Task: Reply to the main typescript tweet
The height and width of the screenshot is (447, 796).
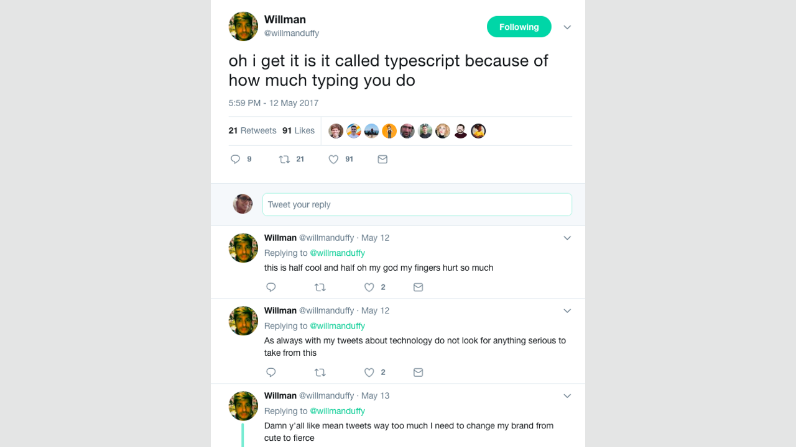Action: pyautogui.click(x=235, y=160)
